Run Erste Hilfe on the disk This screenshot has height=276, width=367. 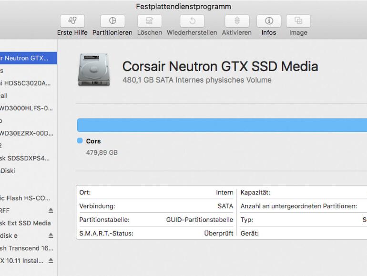pyautogui.click(x=72, y=21)
